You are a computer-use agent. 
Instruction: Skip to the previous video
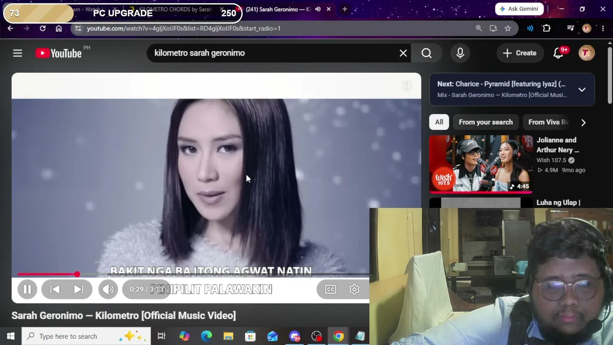click(55, 289)
